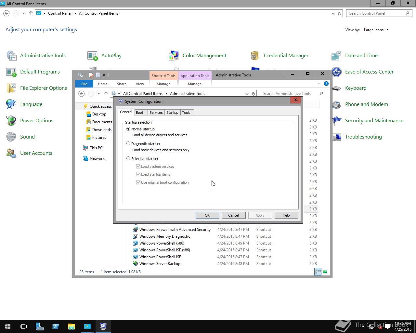Open the File menu in Administrative Tools
416x333 pixels.
coord(84,84)
